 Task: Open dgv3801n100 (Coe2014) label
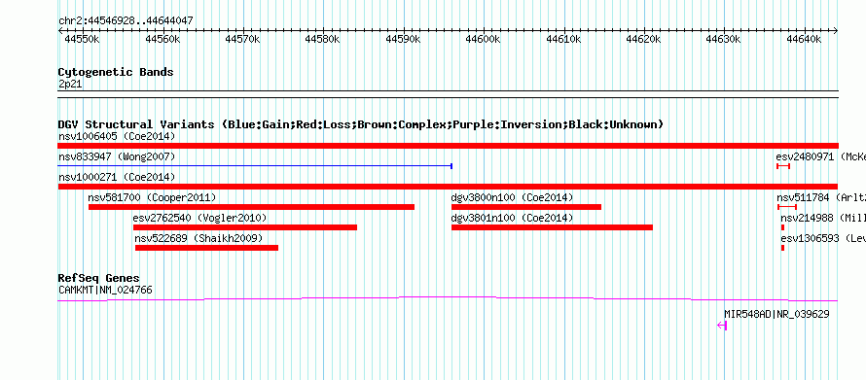coord(513,218)
